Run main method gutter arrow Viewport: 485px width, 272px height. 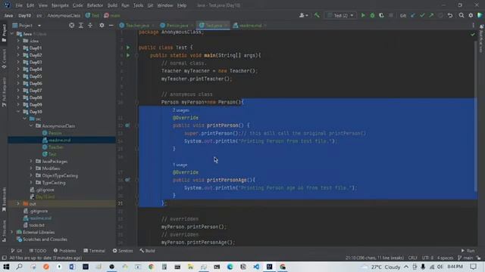pos(128,55)
